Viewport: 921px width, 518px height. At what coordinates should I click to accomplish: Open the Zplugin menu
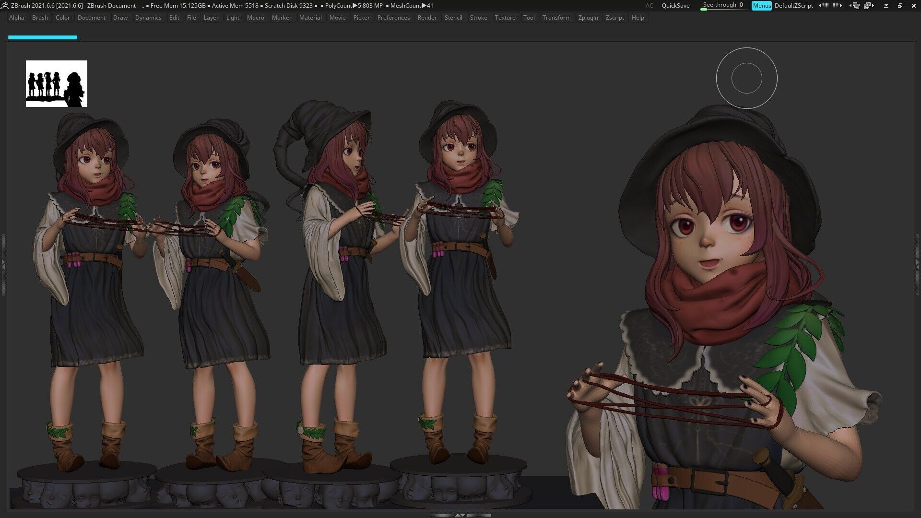[589, 17]
